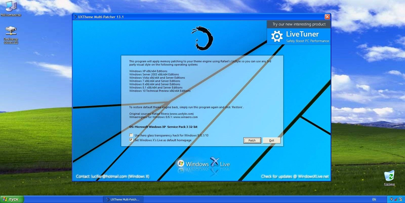Close the UXTheme Multi-Patcher window

point(327,17)
